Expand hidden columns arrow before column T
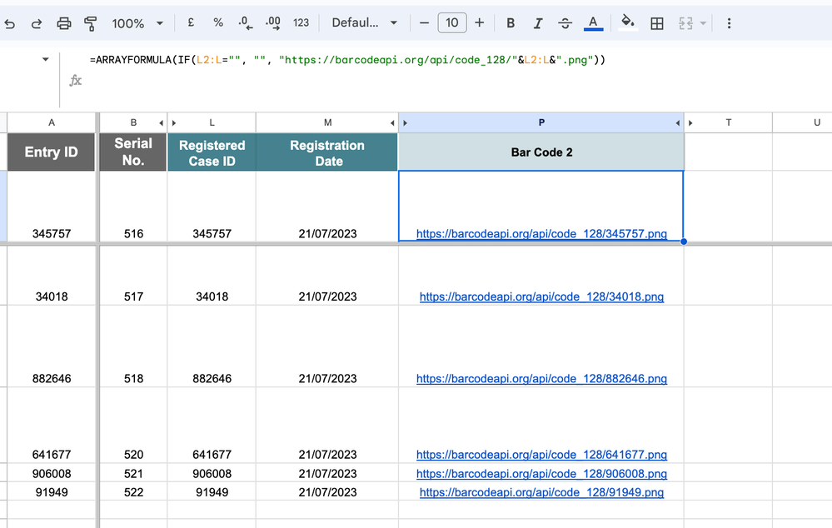The image size is (832, 528). (691, 123)
